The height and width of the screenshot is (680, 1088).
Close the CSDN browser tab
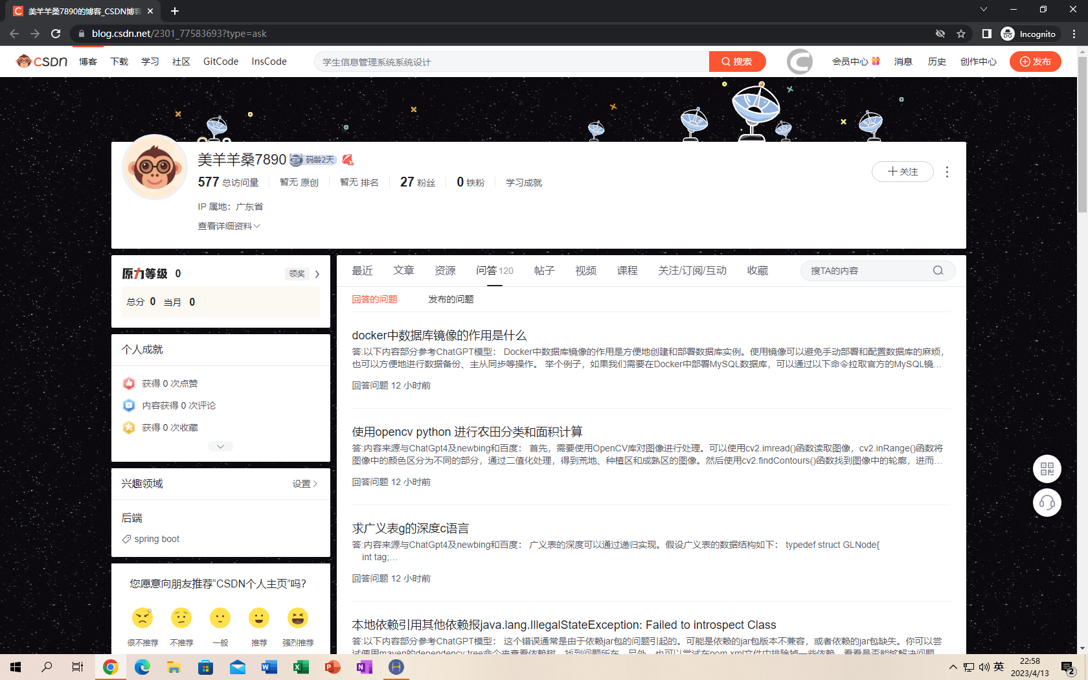pos(150,11)
